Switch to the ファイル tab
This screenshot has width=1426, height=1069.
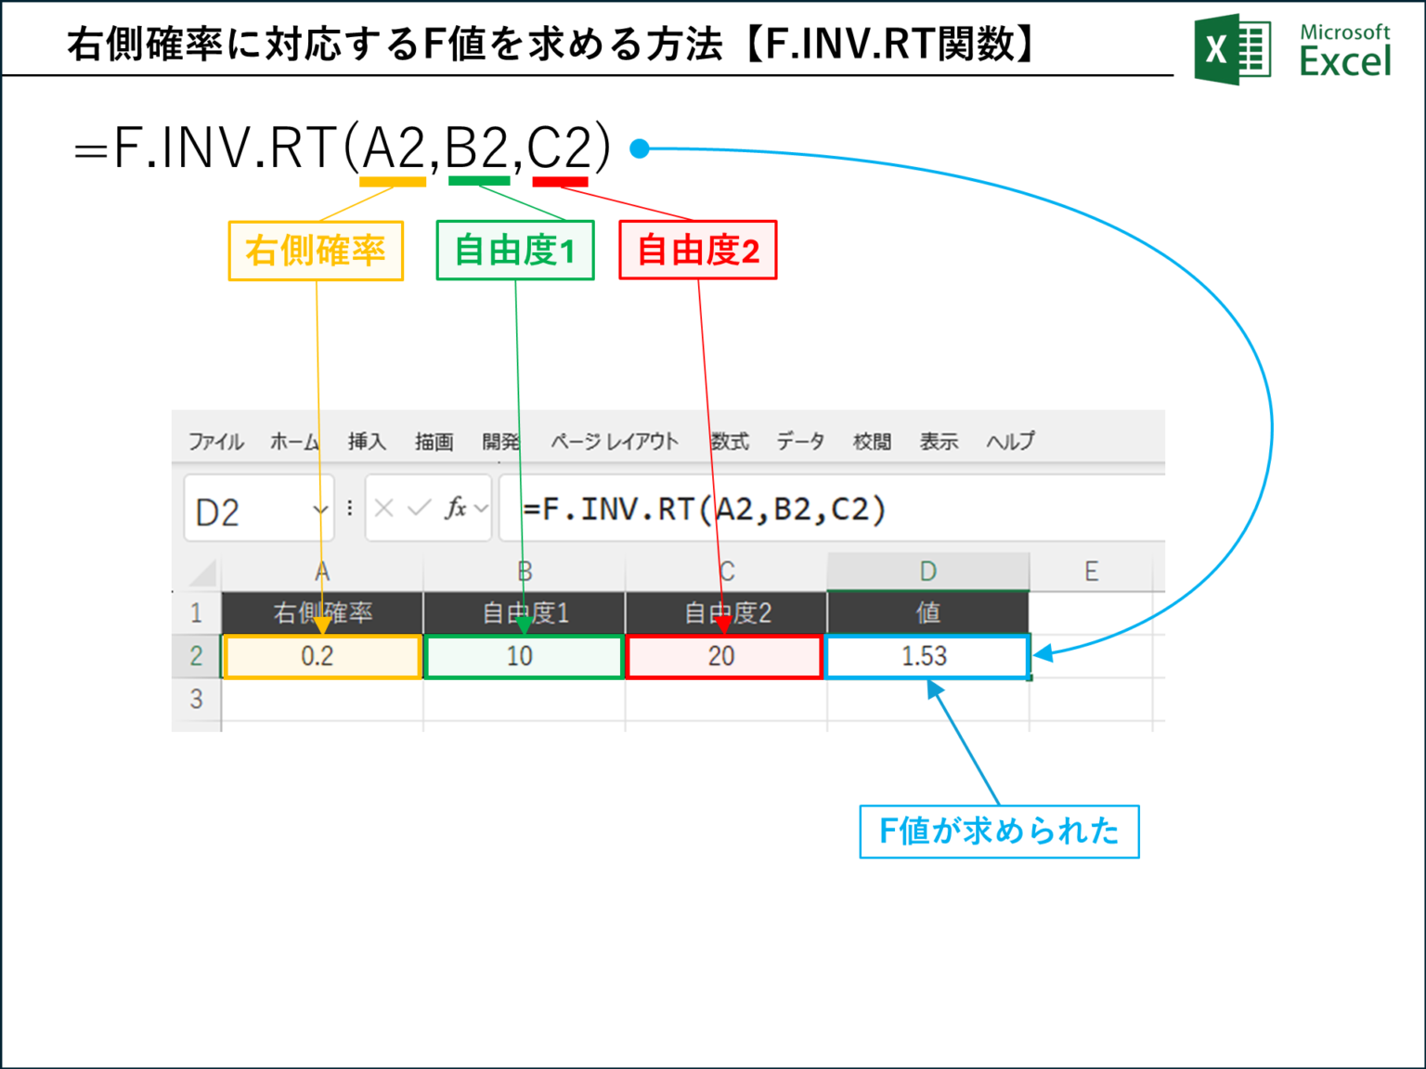[214, 442]
